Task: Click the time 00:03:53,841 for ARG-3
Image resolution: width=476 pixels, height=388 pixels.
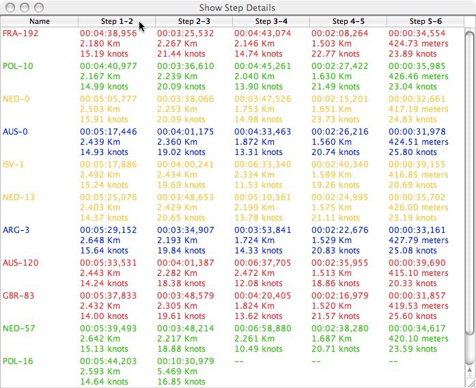Action: pyautogui.click(x=263, y=230)
